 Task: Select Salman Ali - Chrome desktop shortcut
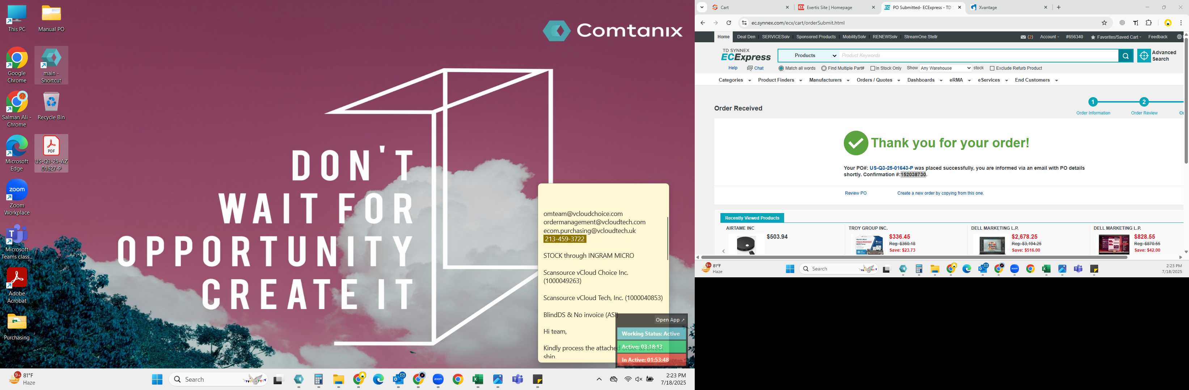tap(17, 109)
